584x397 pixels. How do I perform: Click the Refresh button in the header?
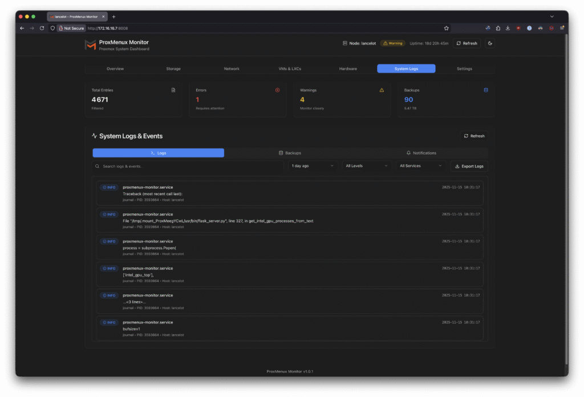pyautogui.click(x=467, y=43)
